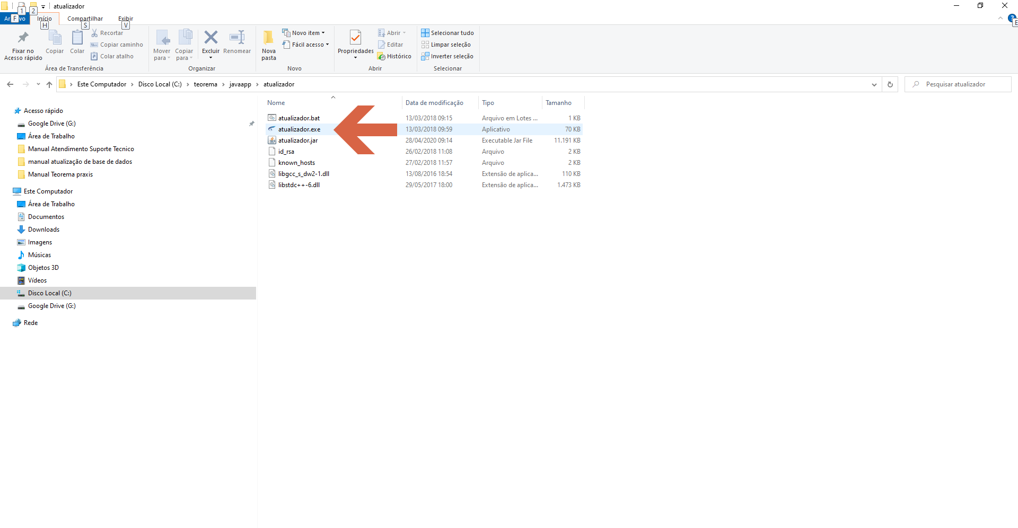Click Inverter seleção
The height and width of the screenshot is (528, 1018).
447,56
